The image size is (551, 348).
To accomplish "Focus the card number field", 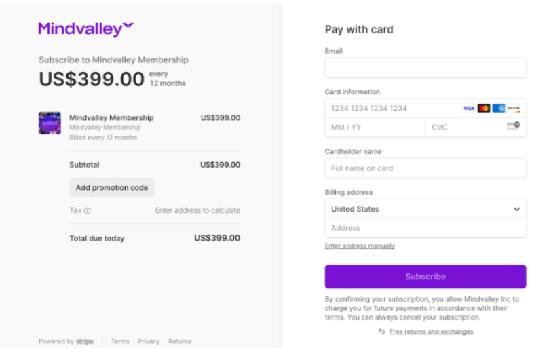I will pos(390,109).
